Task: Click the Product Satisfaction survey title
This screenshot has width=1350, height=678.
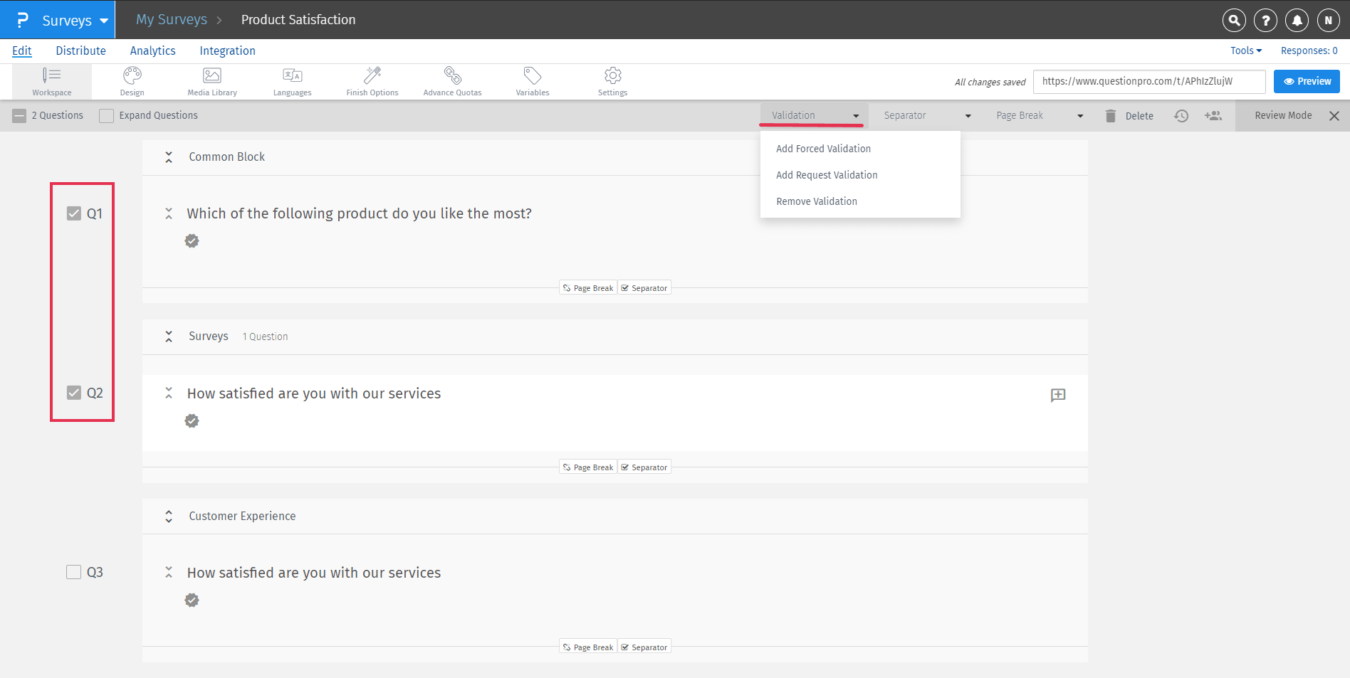Action: tap(298, 20)
